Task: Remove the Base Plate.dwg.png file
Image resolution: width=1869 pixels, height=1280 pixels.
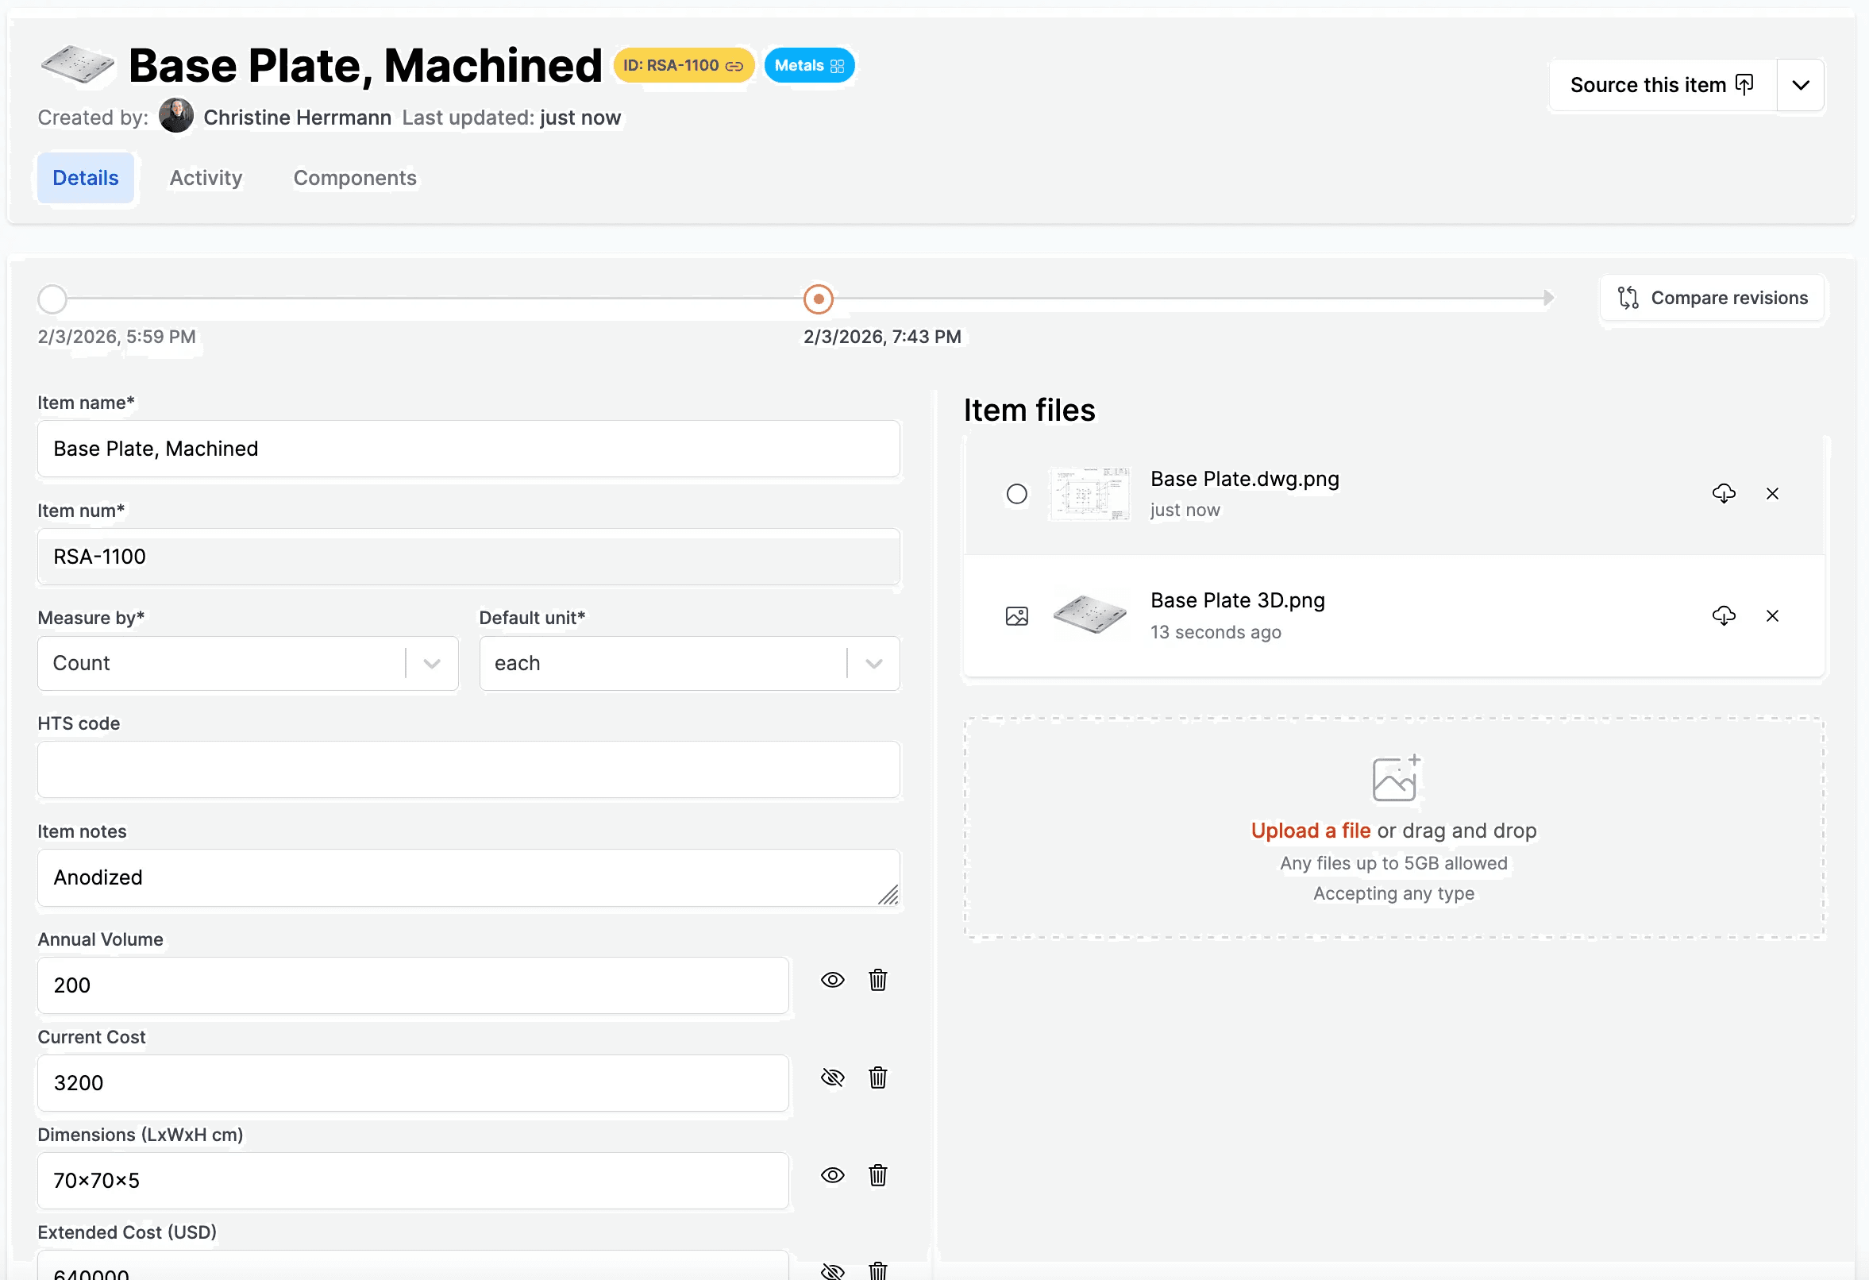Action: [x=1771, y=493]
